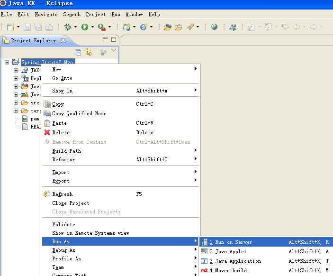
Task: Click the Project Explorer working set icon
Action: (103, 52)
